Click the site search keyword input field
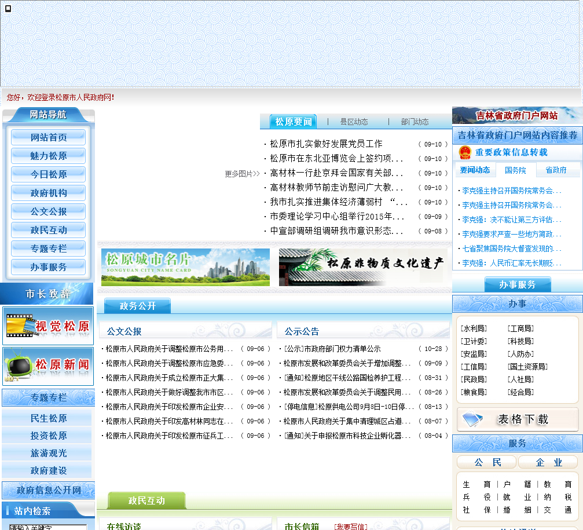This screenshot has width=583, height=530. (47, 527)
